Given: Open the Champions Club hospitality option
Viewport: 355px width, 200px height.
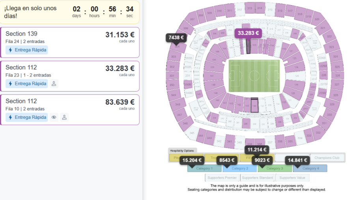Looking at the screenshot, I should pyautogui.click(x=327, y=158).
